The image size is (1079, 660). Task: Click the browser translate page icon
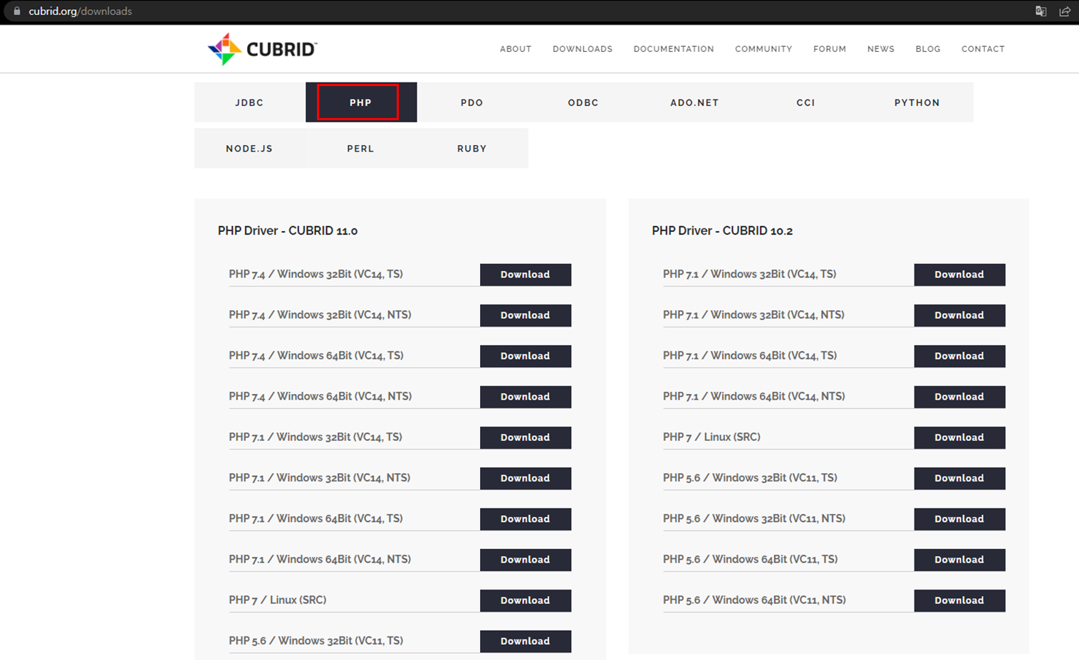tap(1041, 11)
